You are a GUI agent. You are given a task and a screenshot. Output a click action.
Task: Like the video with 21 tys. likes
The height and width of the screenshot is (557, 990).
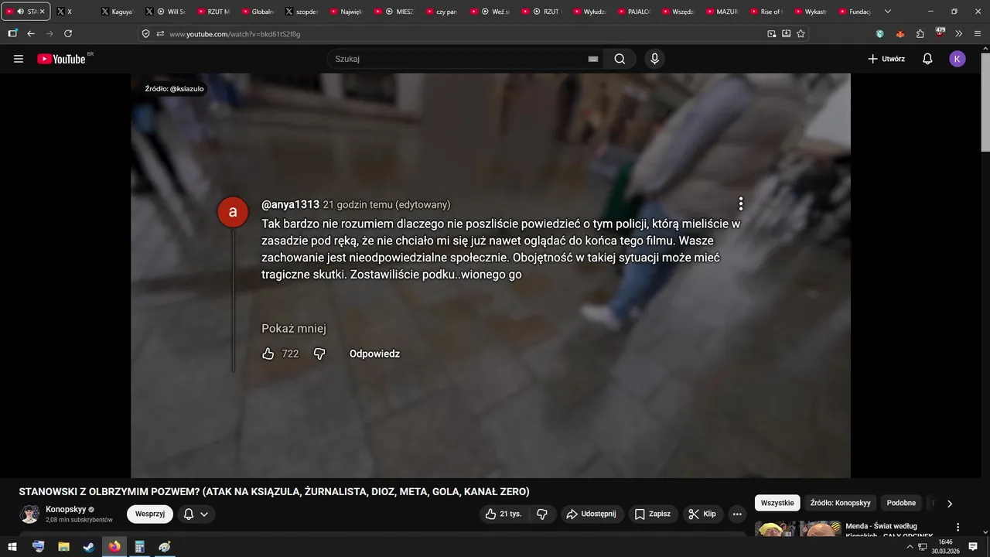pos(504,514)
